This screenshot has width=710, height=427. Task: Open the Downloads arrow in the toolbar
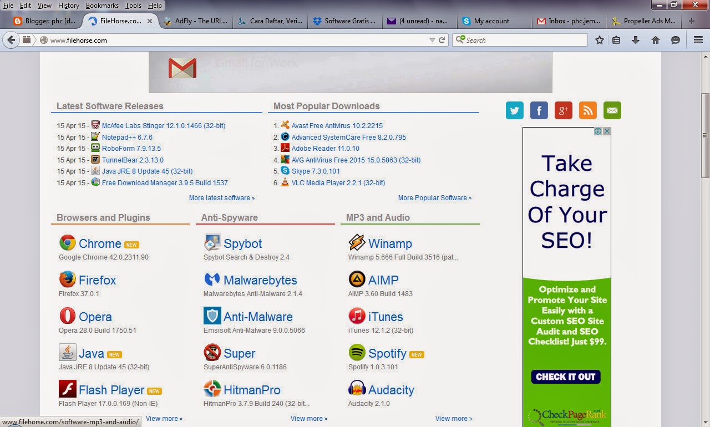tap(636, 40)
